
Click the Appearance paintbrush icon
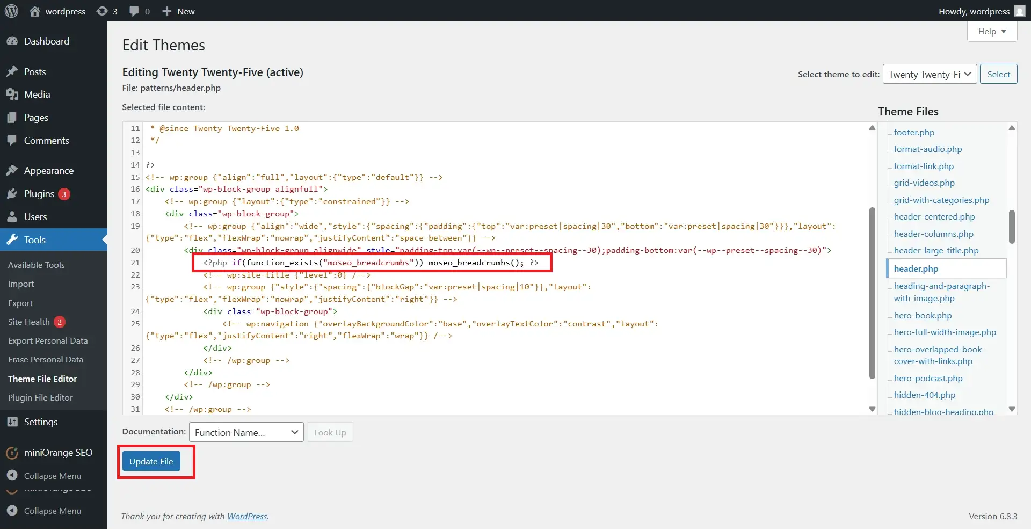point(12,171)
